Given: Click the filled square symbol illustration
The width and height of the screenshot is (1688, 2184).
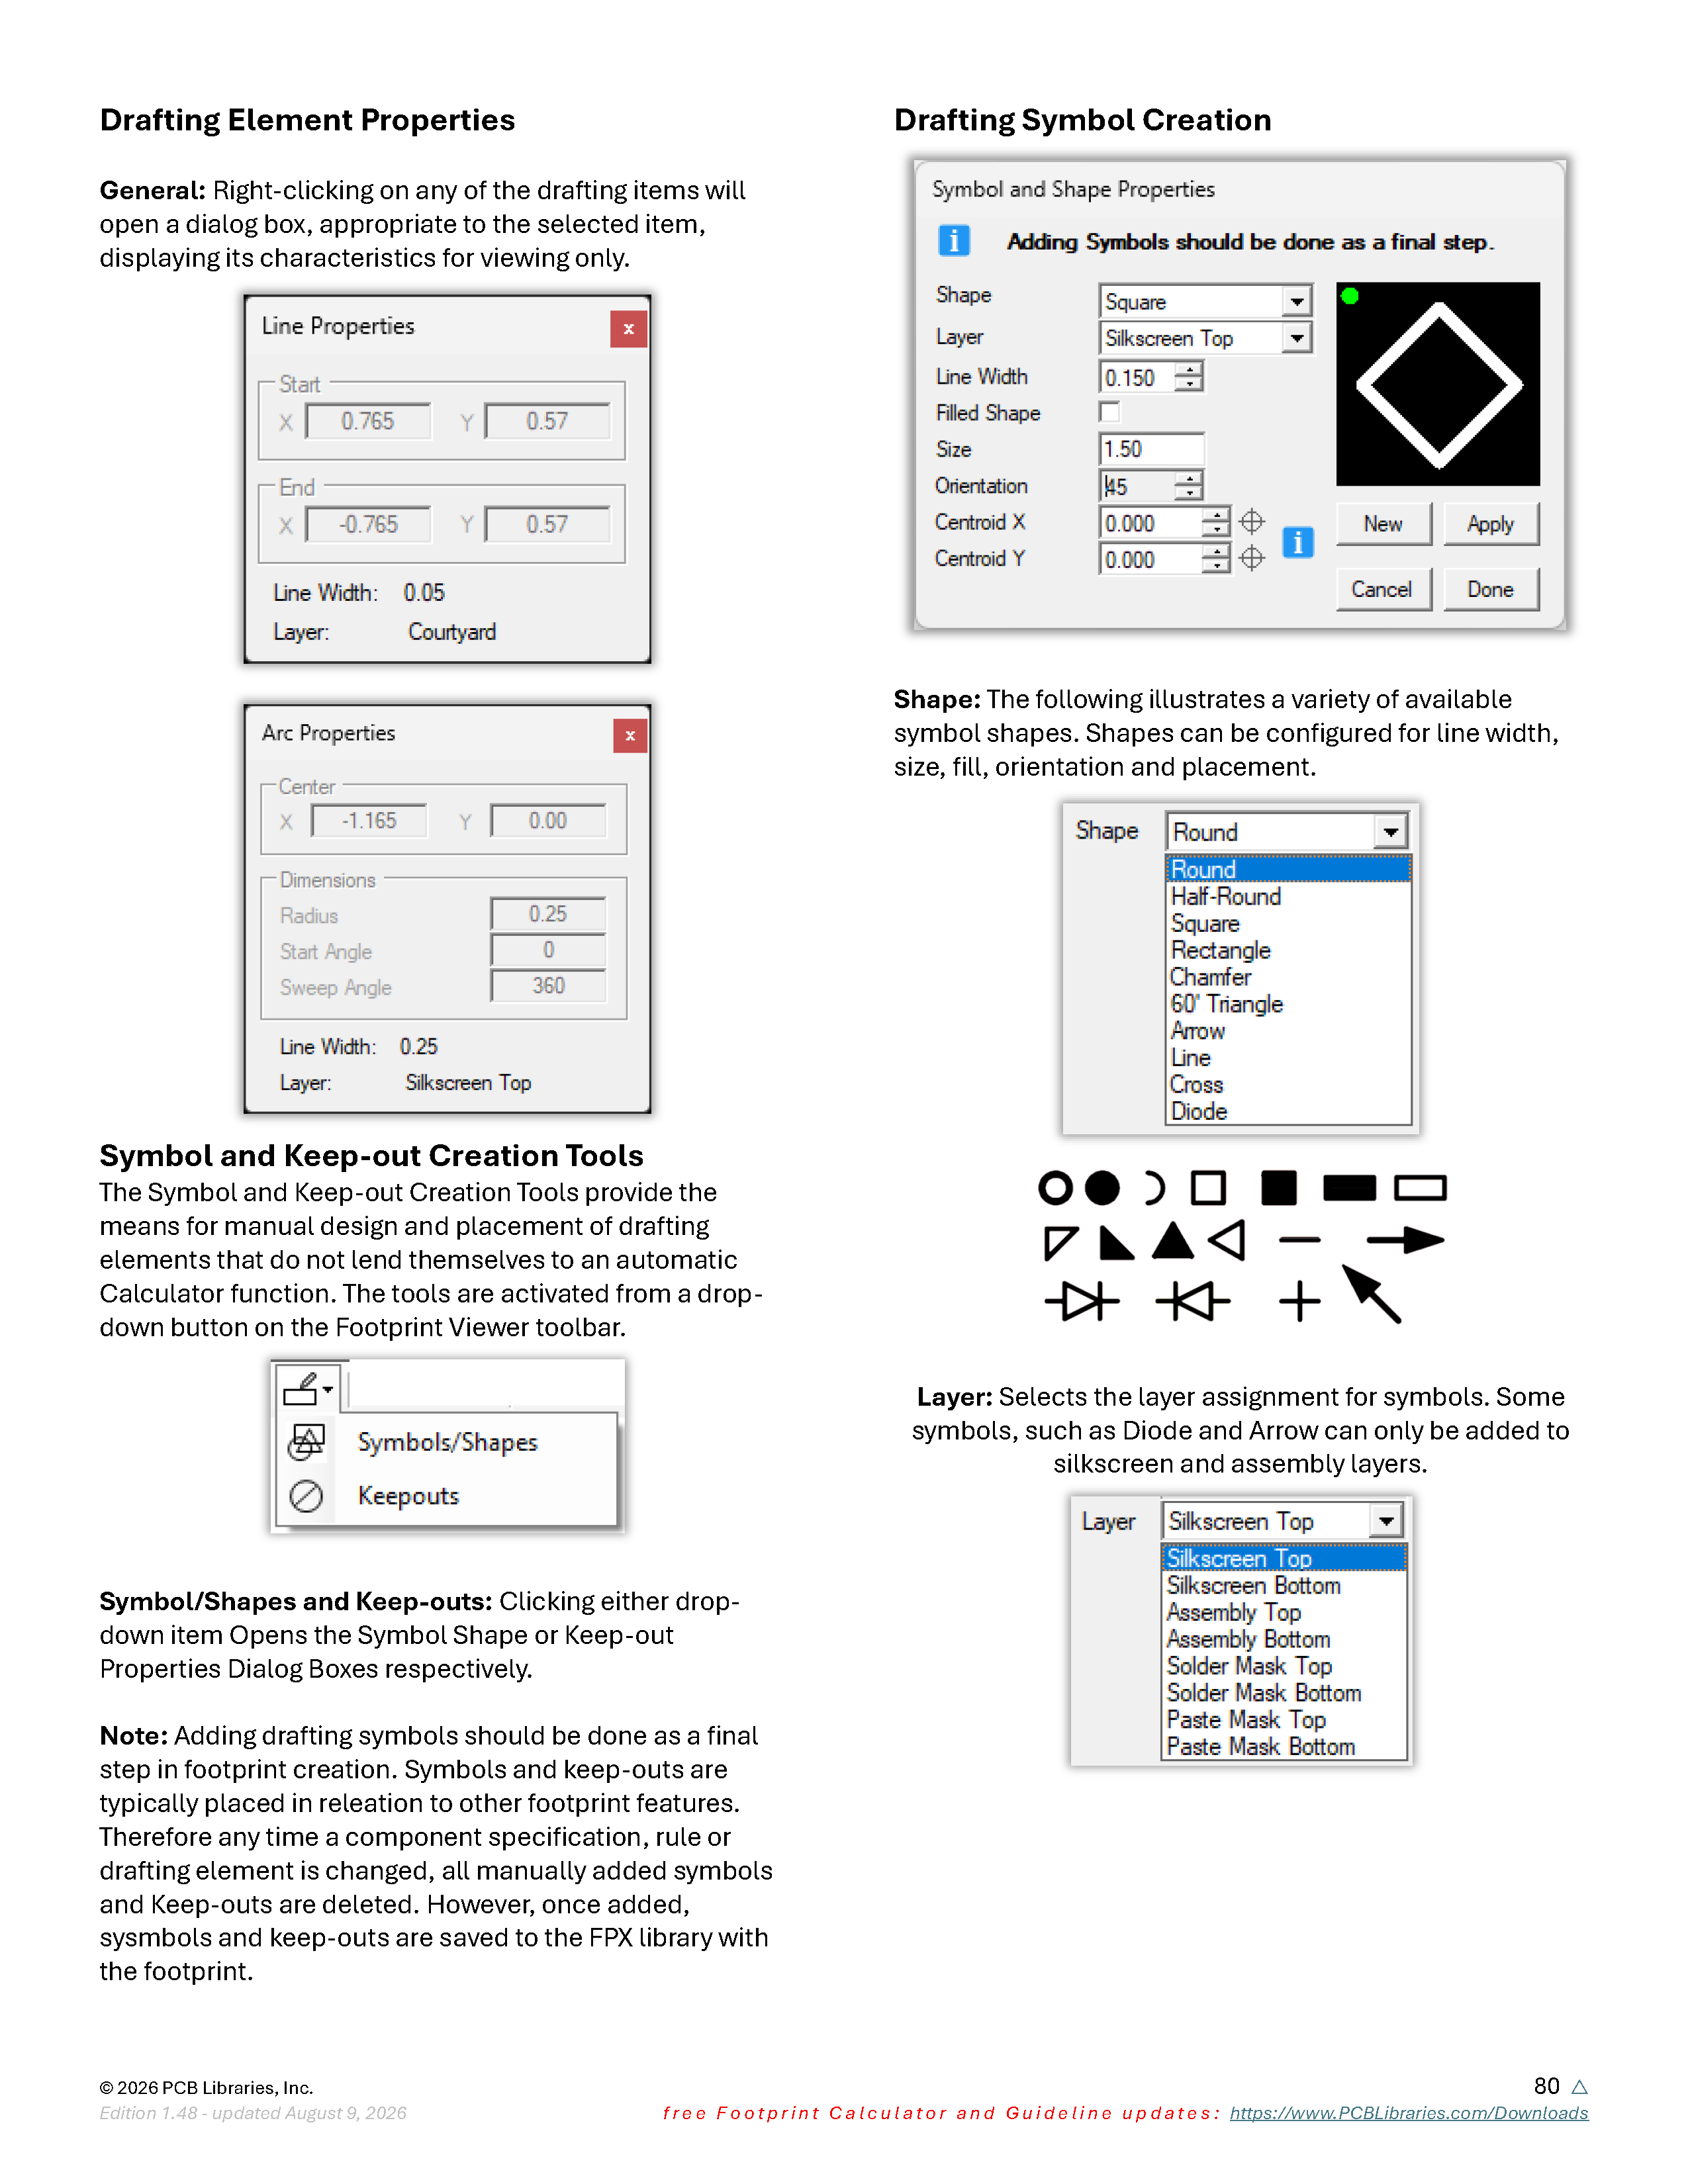Looking at the screenshot, I should tap(1279, 1188).
